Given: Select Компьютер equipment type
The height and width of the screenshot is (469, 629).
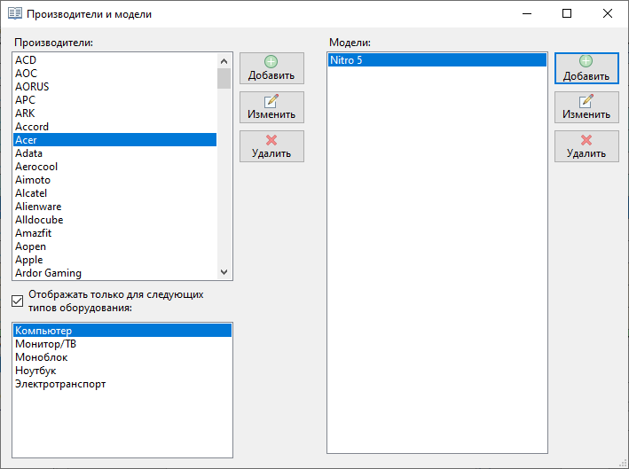Looking at the screenshot, I should pyautogui.click(x=122, y=331).
